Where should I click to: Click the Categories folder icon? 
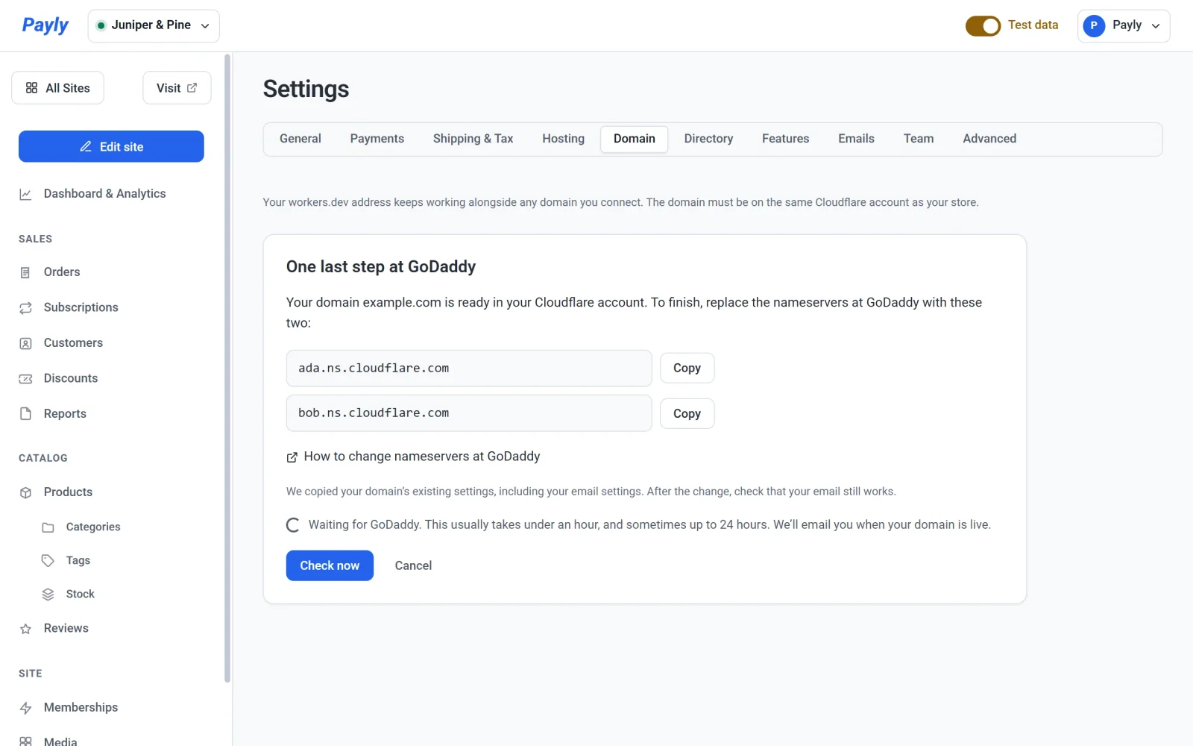[48, 527]
